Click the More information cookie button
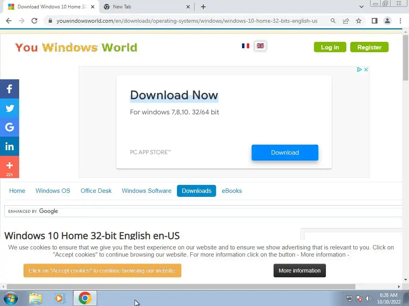409x306 pixels. [300, 271]
